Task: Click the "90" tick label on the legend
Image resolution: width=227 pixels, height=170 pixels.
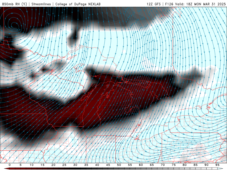Action: tap(207, 165)
